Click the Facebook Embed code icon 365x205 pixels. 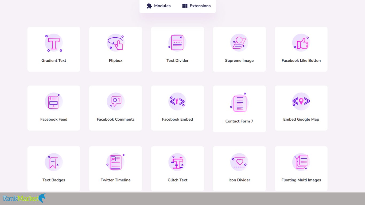[x=177, y=101]
